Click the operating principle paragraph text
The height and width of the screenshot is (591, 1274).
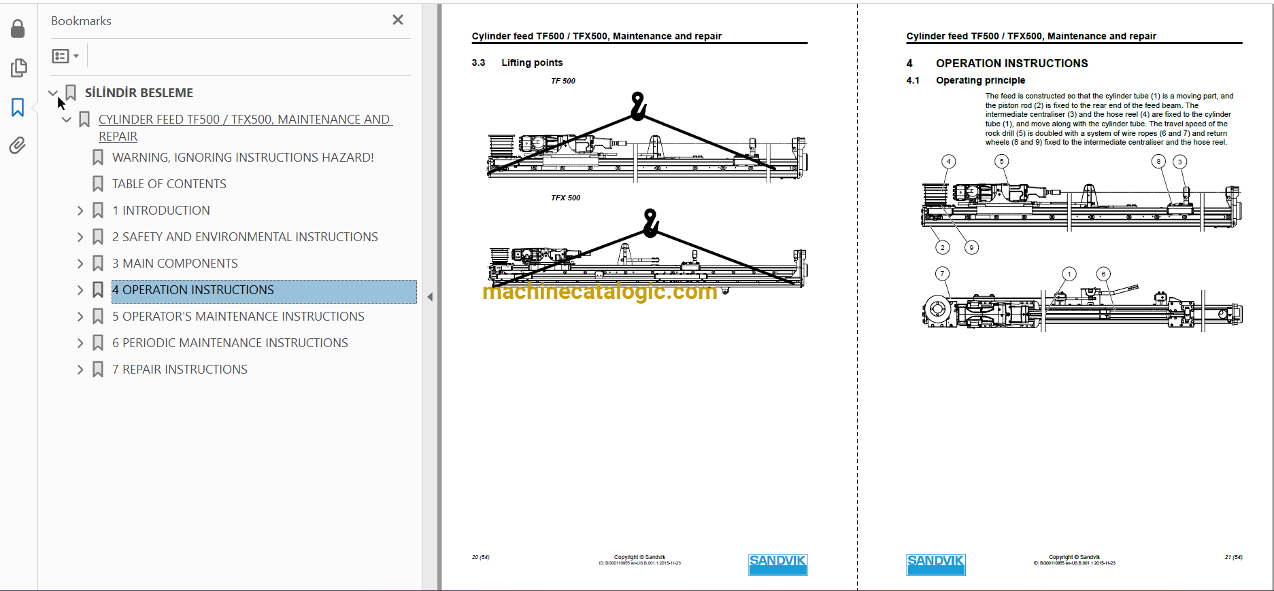click(1109, 120)
